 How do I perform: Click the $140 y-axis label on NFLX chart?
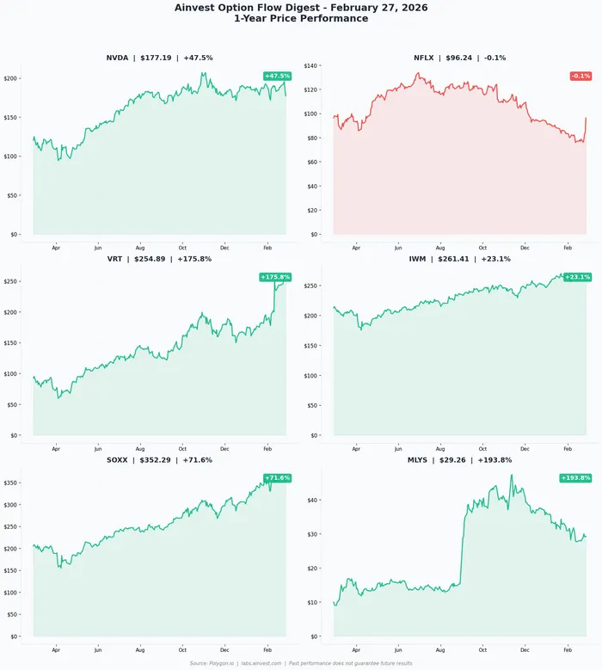(x=311, y=65)
